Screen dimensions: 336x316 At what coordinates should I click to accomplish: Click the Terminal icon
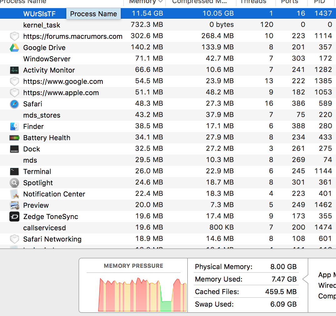point(14,171)
